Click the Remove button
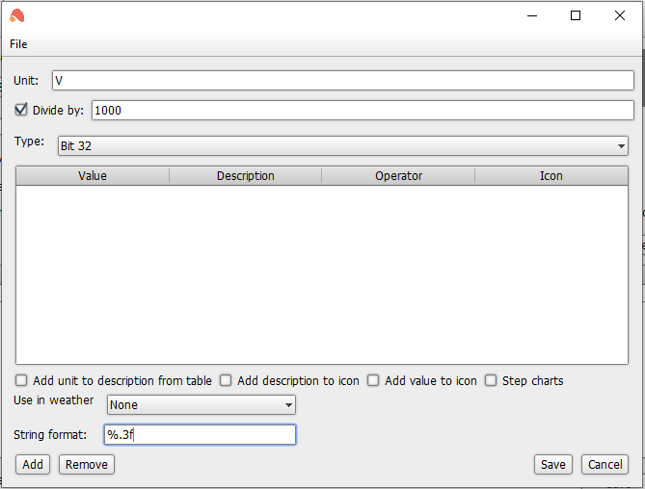 click(87, 464)
